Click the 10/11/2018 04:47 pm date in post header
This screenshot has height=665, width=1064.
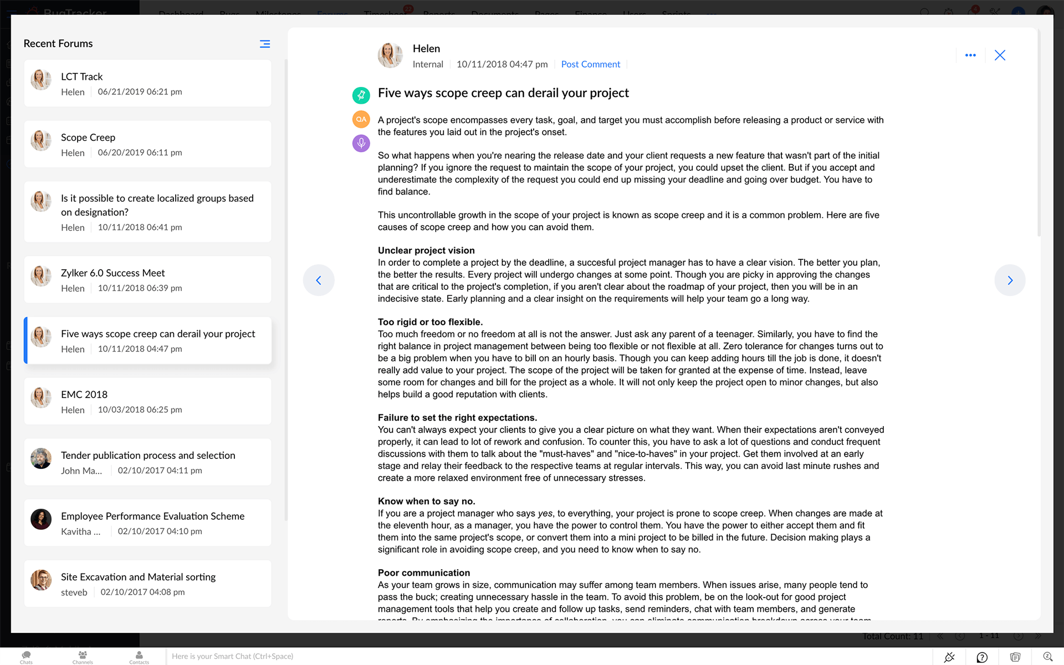click(502, 64)
